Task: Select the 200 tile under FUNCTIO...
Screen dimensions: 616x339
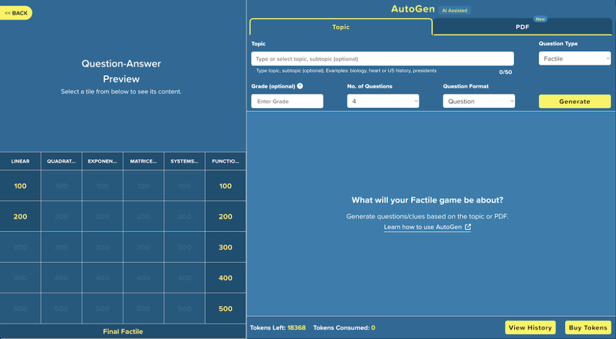Action: 225,217
